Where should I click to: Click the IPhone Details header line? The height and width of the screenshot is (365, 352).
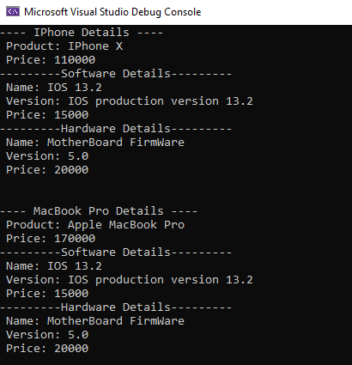[82, 33]
